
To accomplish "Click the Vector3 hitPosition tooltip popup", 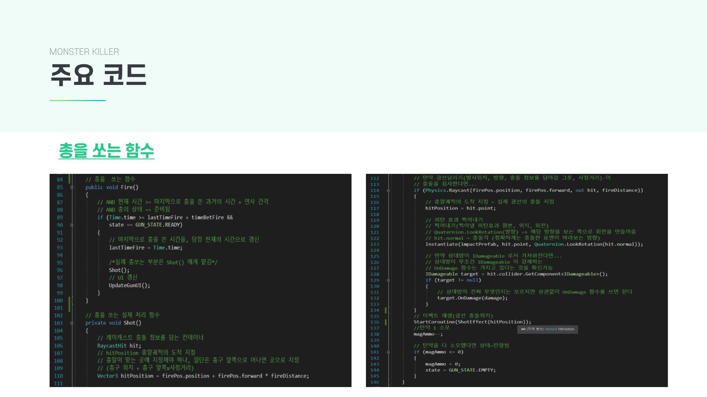I will click(548, 329).
